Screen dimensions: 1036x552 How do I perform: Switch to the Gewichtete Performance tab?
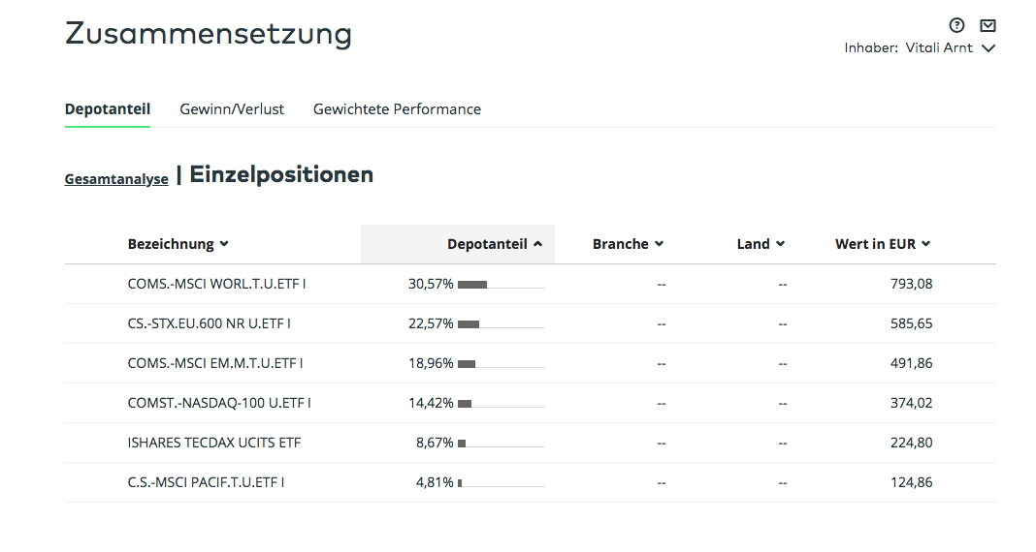pos(397,108)
